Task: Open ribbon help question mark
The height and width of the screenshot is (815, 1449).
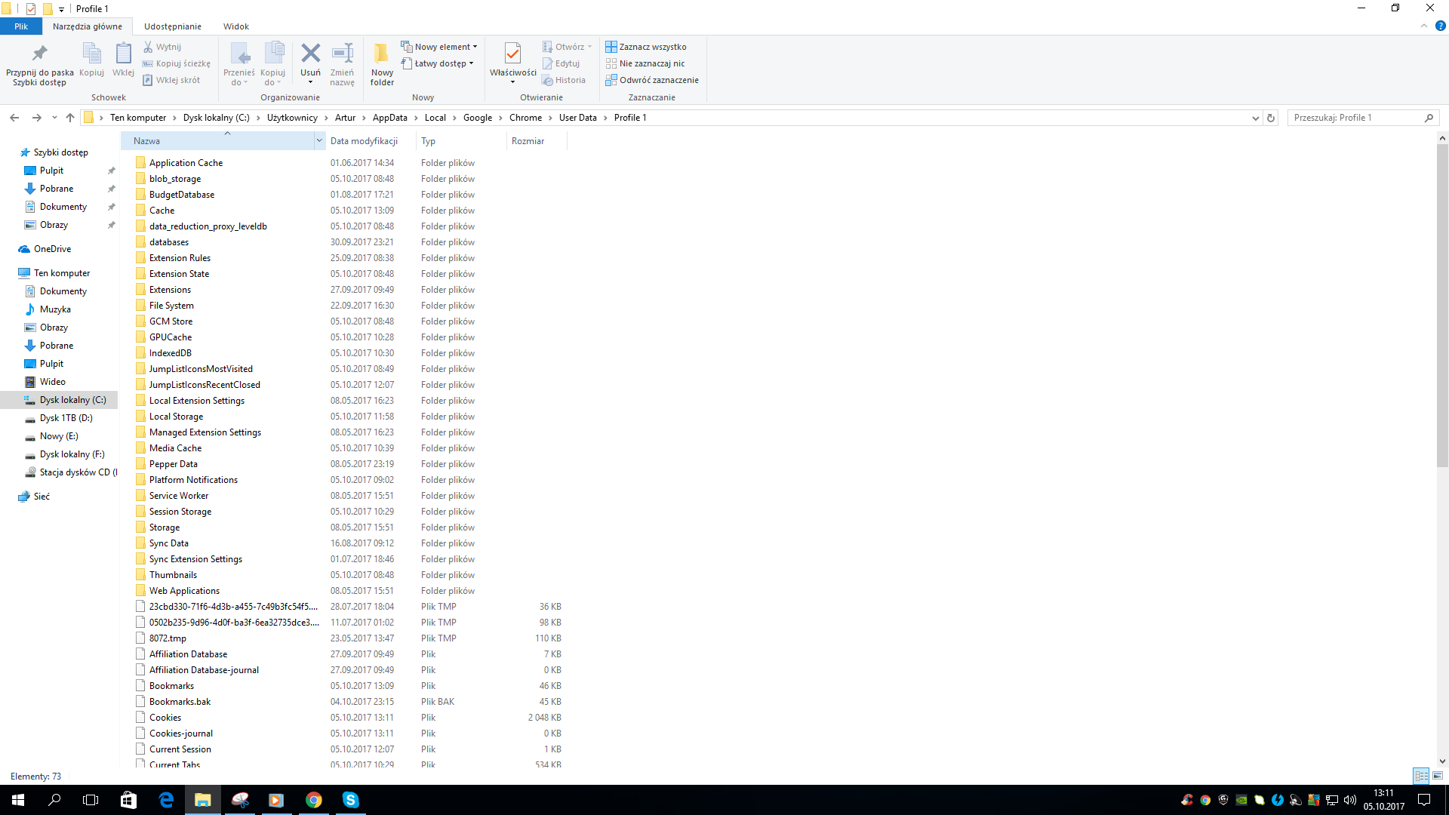Action: coord(1440,26)
